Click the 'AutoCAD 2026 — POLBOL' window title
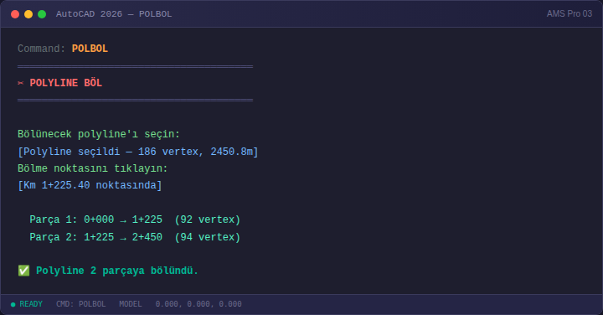Screen dimensions: 603x315 coord(114,14)
